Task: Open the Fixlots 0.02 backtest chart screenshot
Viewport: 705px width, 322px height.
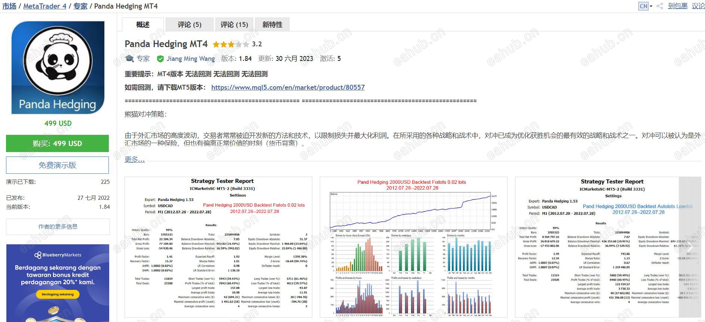Action: click(414, 247)
